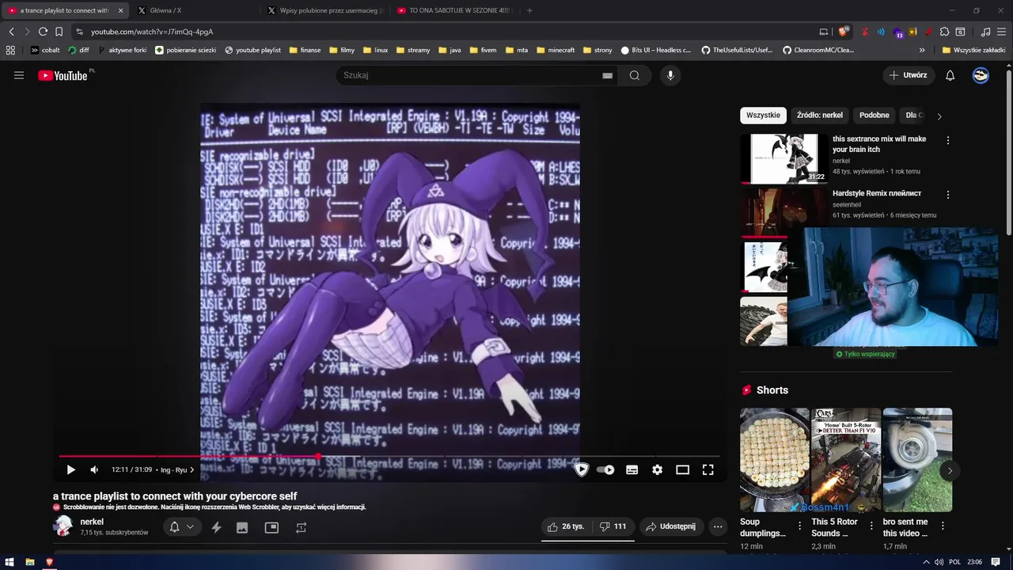Open 'Hardstyle Remix плейлист' video title
The width and height of the screenshot is (1013, 570).
click(x=877, y=193)
